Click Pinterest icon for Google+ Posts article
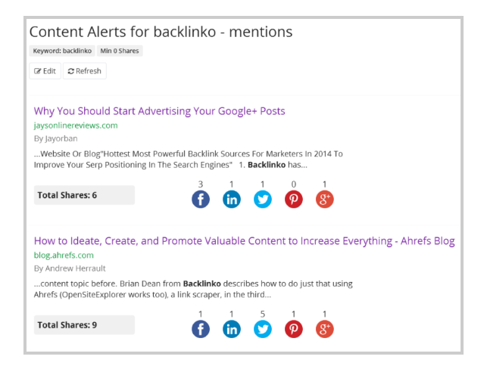This screenshot has width=484, height=372. [x=294, y=199]
